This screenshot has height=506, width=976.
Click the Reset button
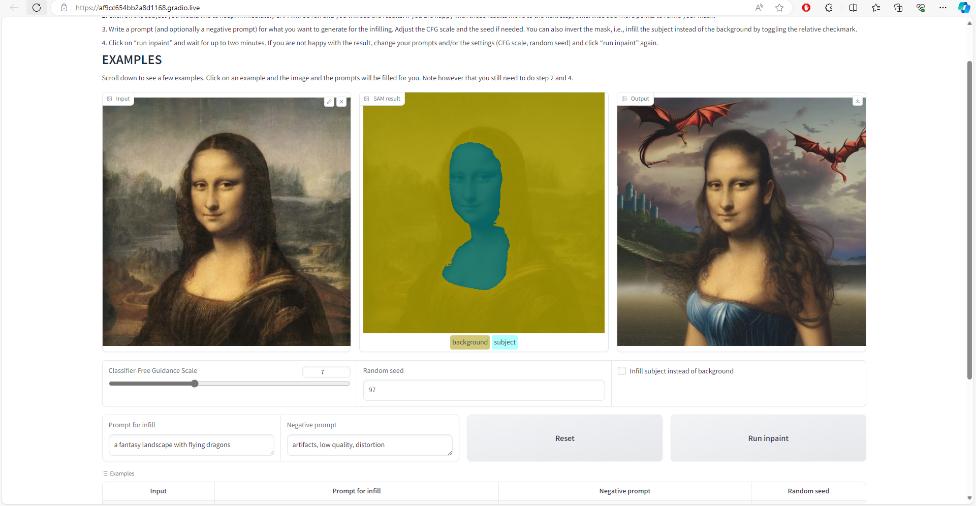pyautogui.click(x=564, y=438)
